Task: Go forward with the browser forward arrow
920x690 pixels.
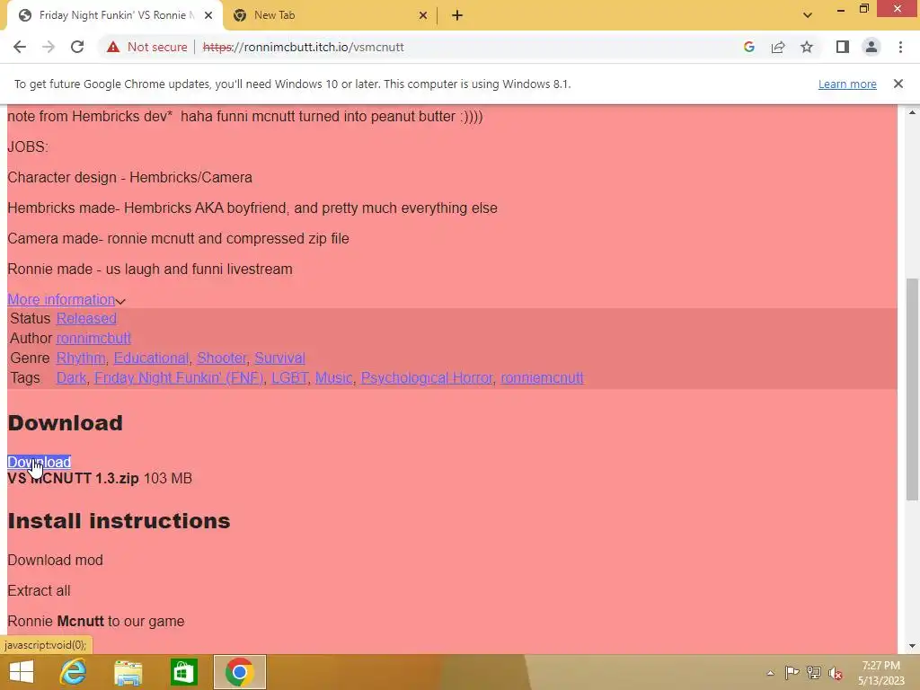Action: coord(49,47)
